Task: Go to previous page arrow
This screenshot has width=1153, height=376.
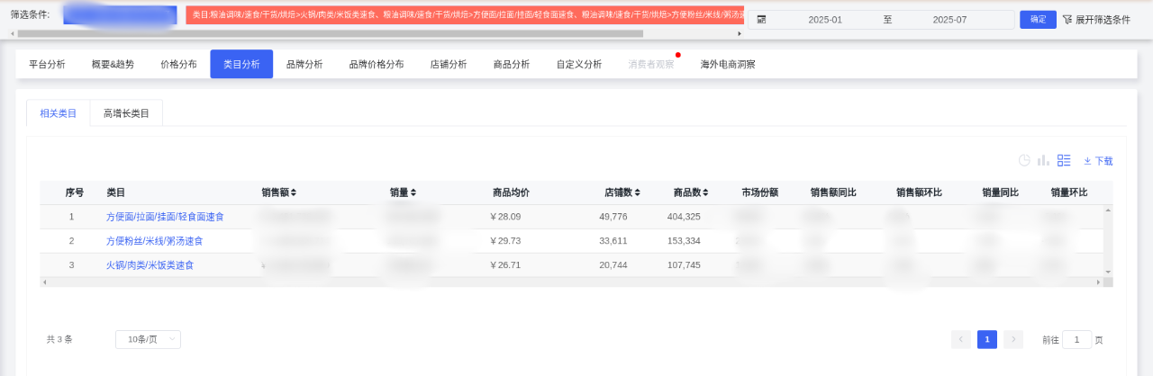Action: point(961,339)
